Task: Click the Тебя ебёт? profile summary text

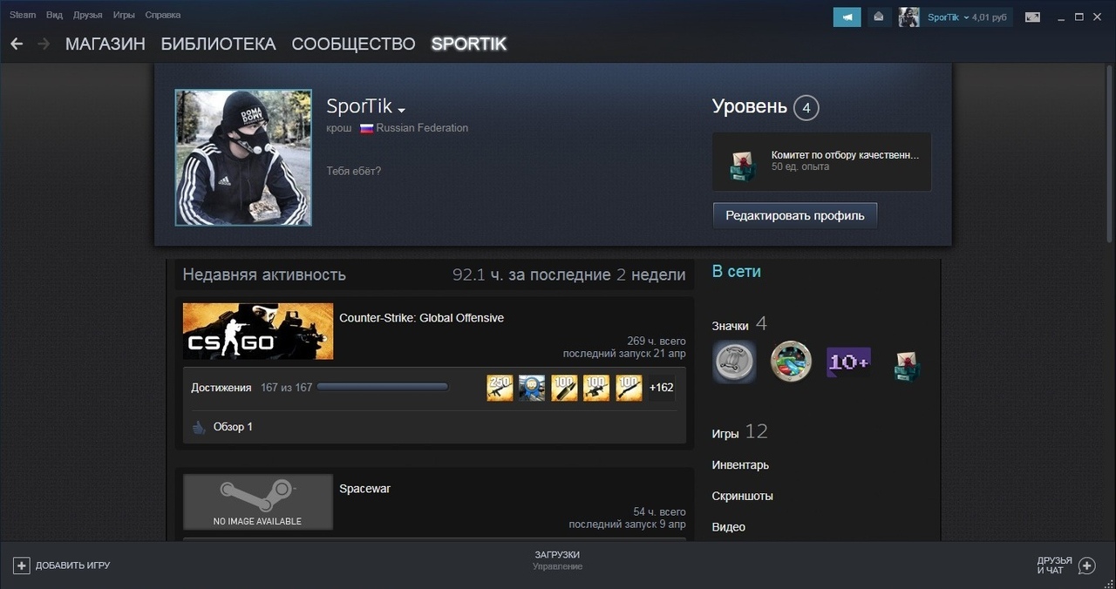Action: pos(354,171)
